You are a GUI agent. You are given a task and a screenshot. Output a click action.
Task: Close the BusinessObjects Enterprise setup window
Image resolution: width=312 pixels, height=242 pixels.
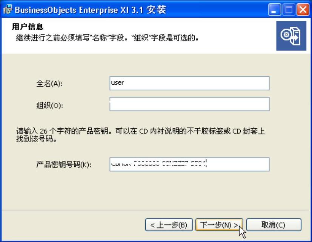(303, 9)
